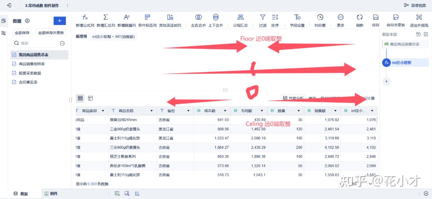
Task: Select the 新增公式列 (new formula column) icon
Action: 85,20
